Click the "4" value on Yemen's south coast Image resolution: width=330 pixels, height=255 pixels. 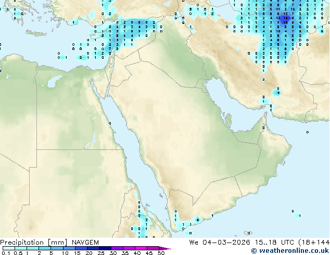click(198, 220)
